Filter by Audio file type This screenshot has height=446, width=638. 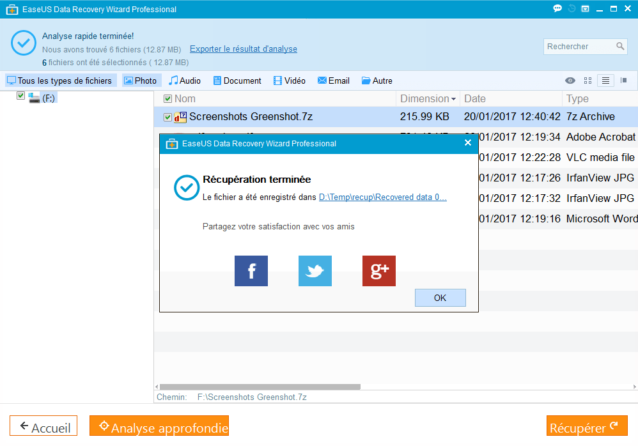point(185,81)
